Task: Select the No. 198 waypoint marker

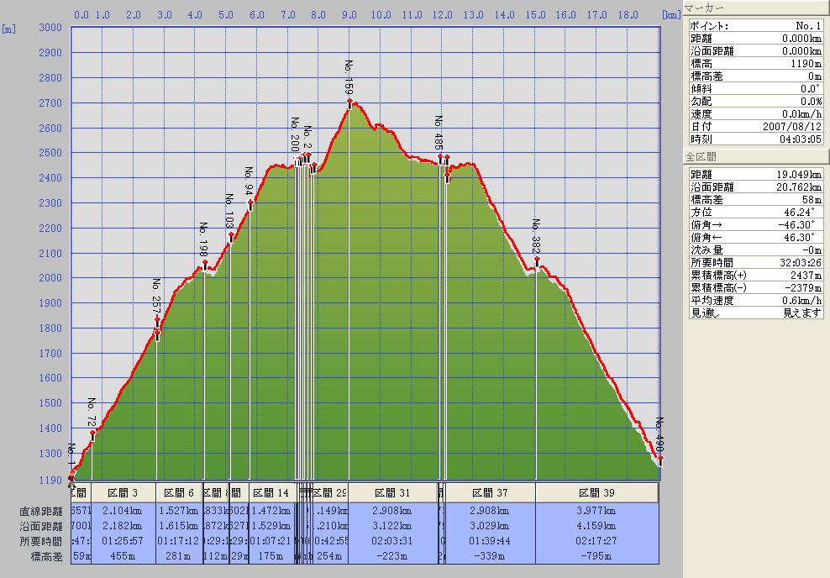Action: click(205, 264)
